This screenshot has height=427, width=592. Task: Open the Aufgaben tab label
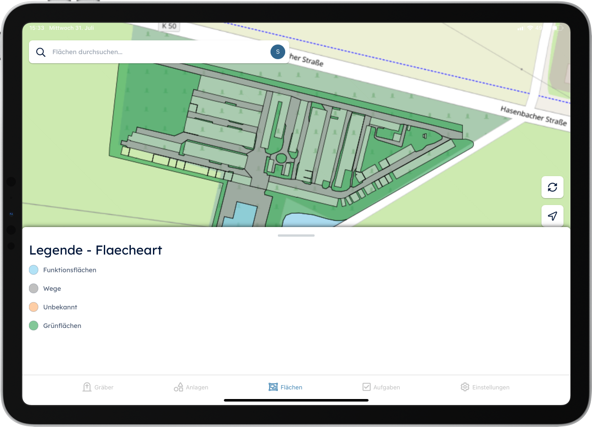tap(386, 388)
